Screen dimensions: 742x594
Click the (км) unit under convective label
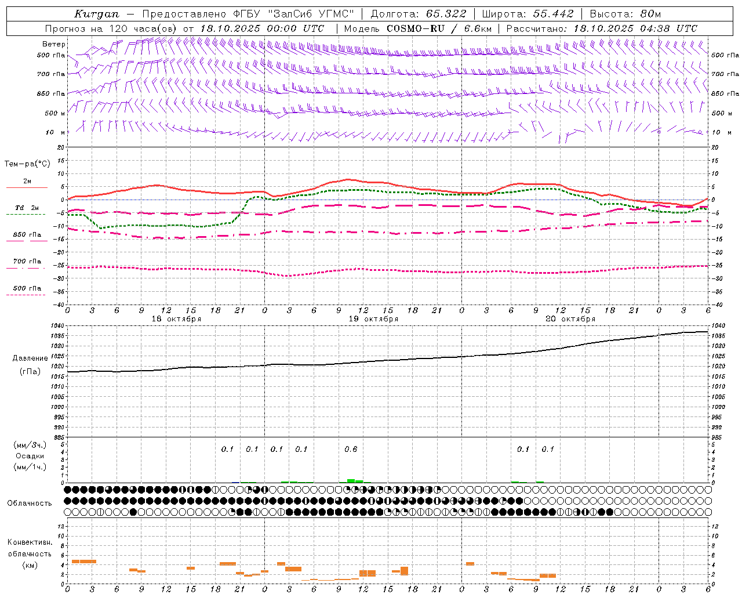coord(30,565)
